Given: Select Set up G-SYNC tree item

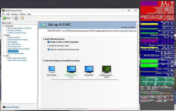Looking at the screenshot, I should point(13,51).
